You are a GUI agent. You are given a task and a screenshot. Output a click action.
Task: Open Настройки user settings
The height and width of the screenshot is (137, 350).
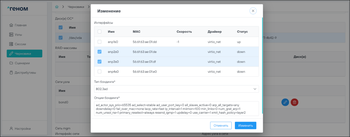point(23,129)
